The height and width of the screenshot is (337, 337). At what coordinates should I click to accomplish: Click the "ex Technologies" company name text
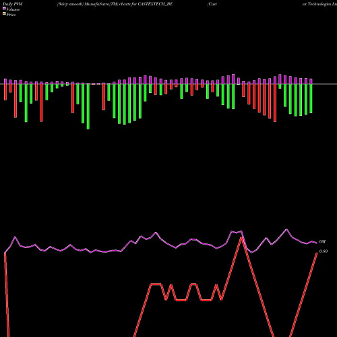coord(316,4)
